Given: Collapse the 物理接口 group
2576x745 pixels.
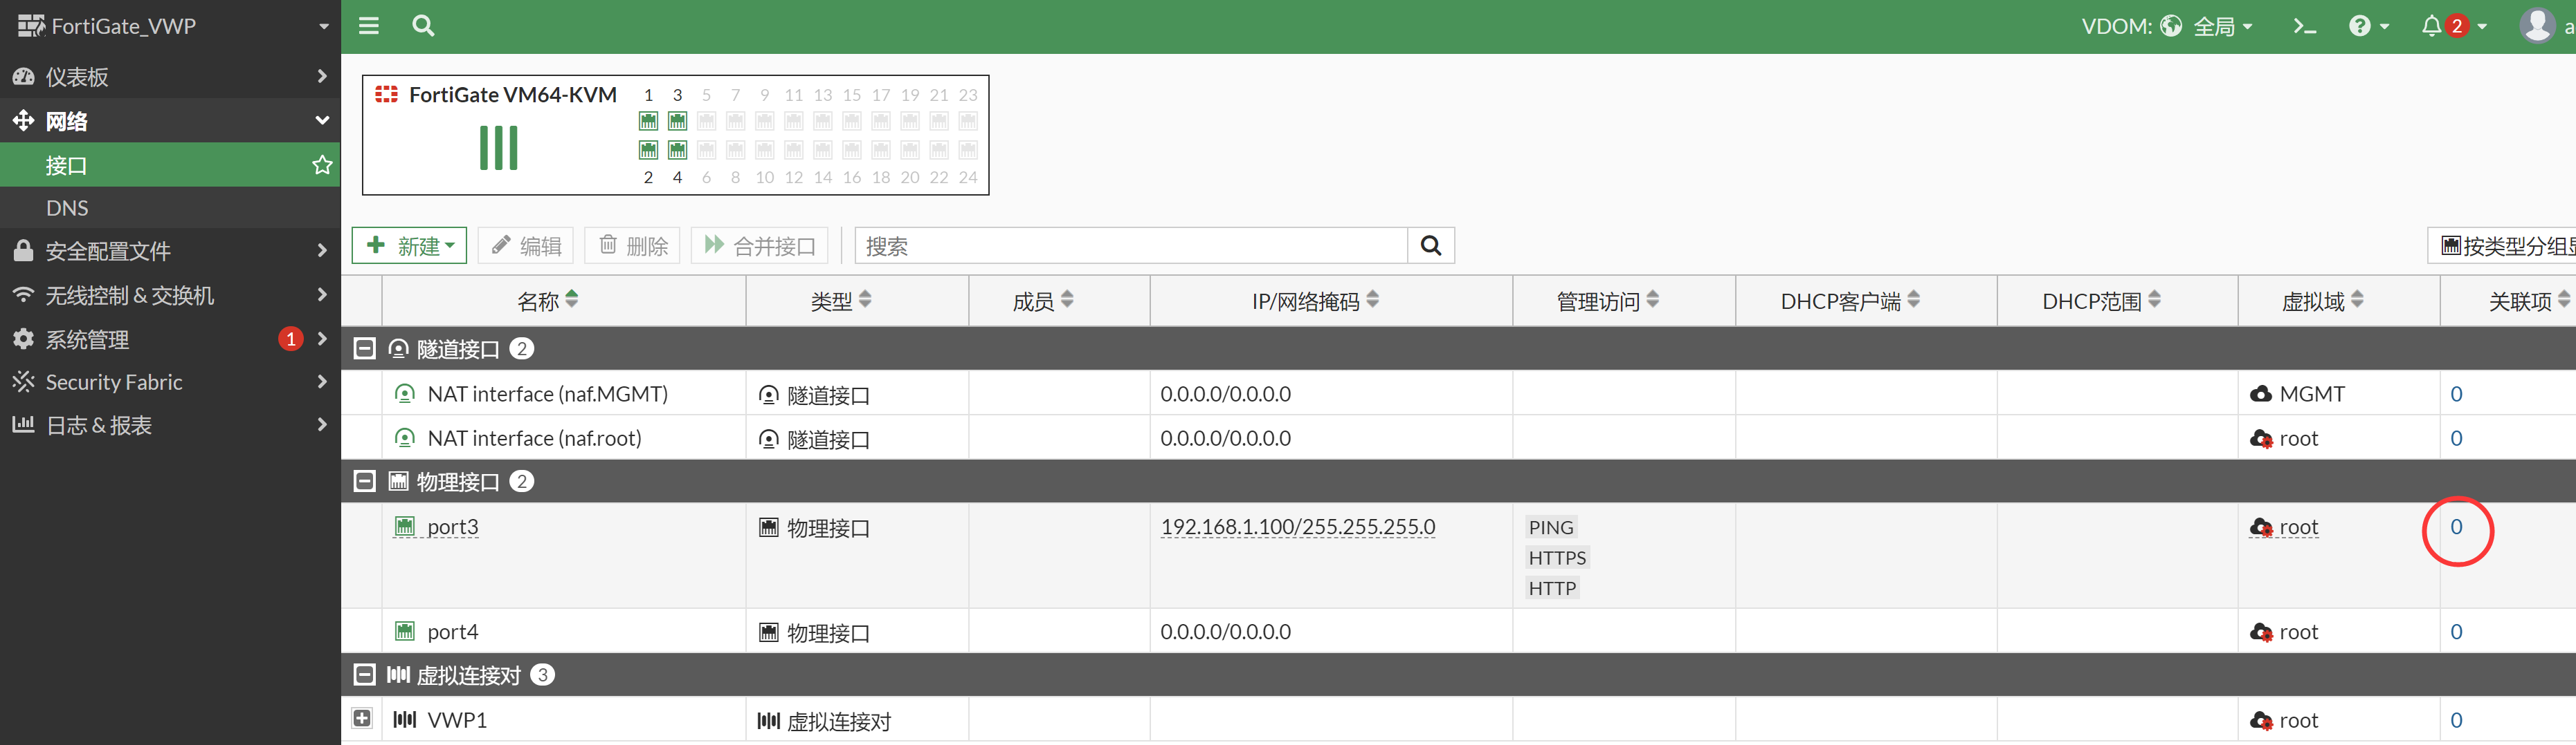Looking at the screenshot, I should click(x=365, y=482).
